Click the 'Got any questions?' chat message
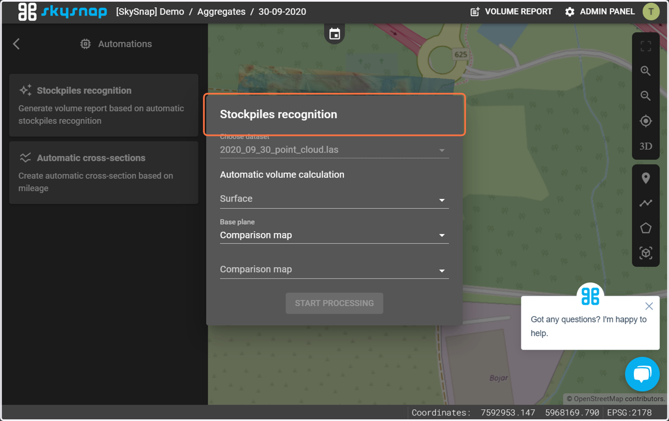 pyautogui.click(x=589, y=326)
